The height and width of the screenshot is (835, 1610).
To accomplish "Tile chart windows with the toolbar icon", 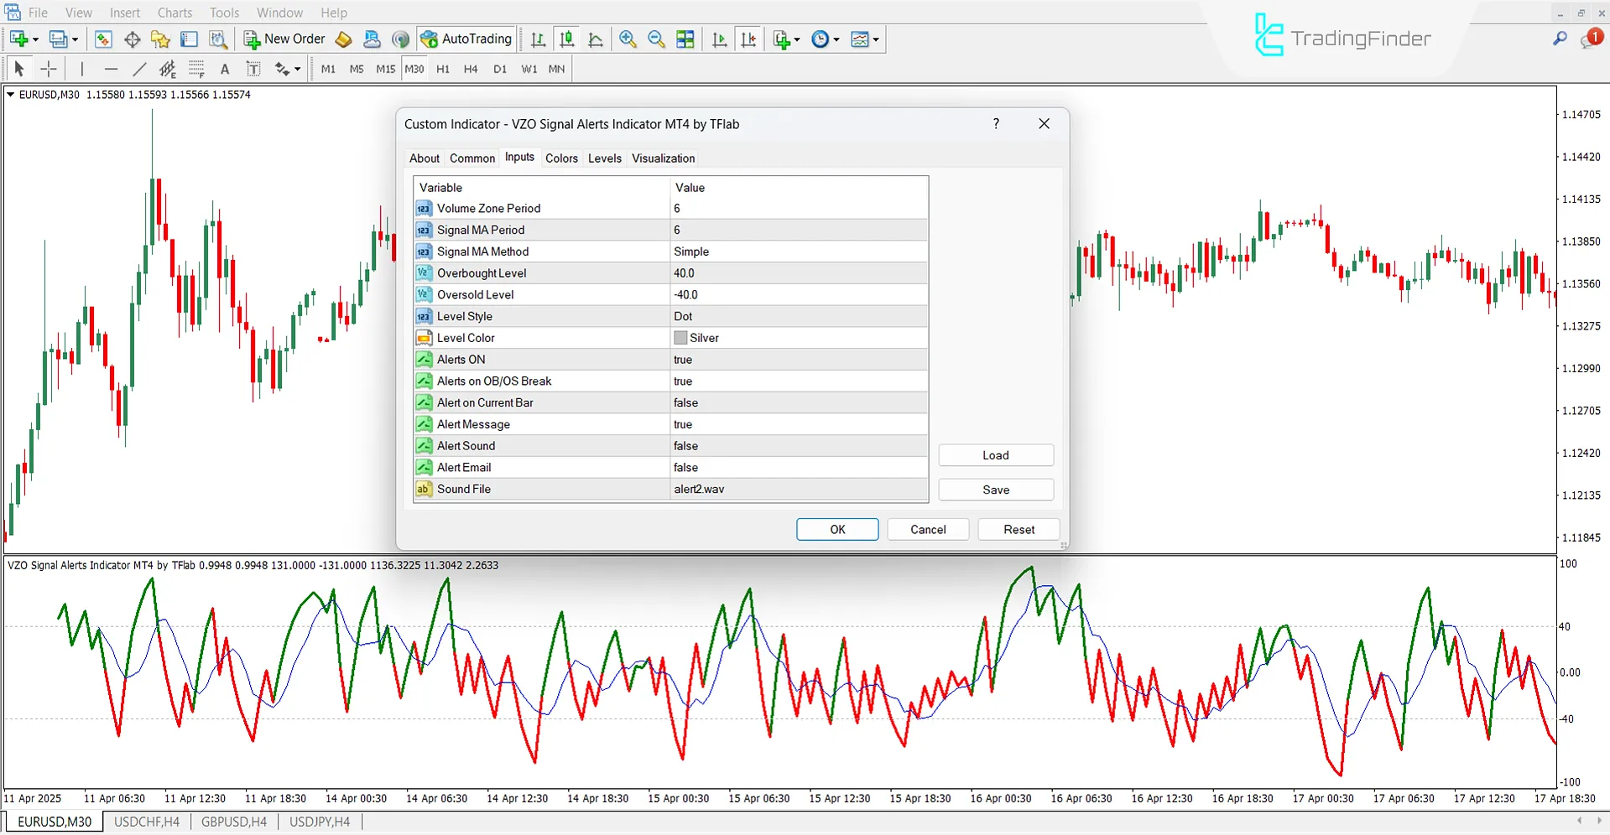I will click(x=685, y=39).
